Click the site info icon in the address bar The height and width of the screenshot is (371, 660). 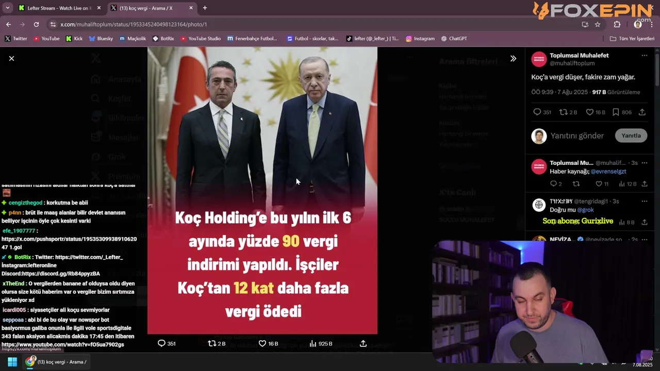coord(53,24)
